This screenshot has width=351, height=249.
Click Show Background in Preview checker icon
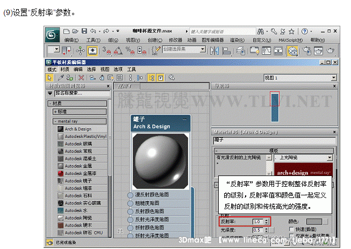(119, 78)
